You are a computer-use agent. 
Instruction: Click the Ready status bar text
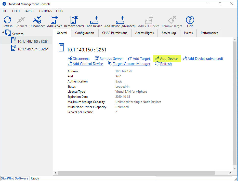click(35, 178)
